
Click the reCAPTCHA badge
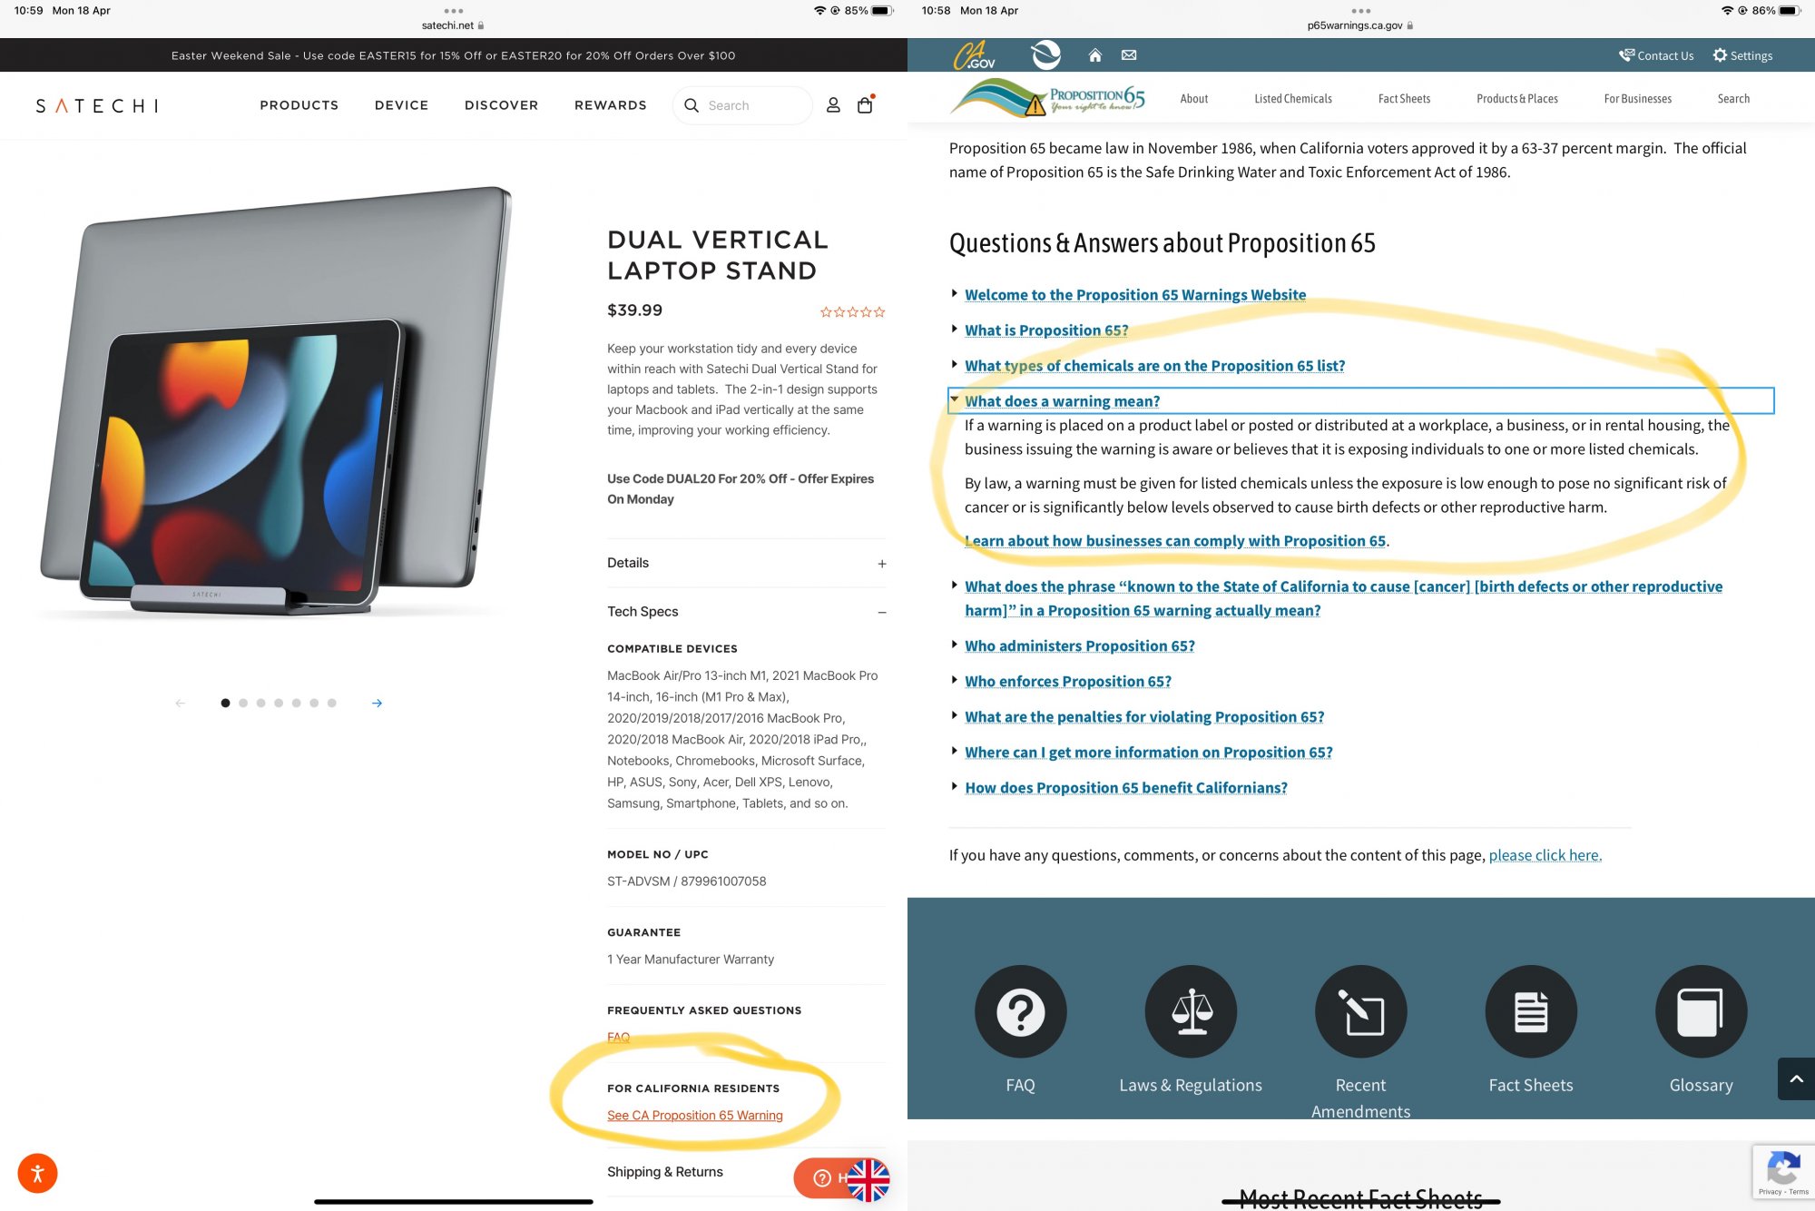coord(1783,1172)
